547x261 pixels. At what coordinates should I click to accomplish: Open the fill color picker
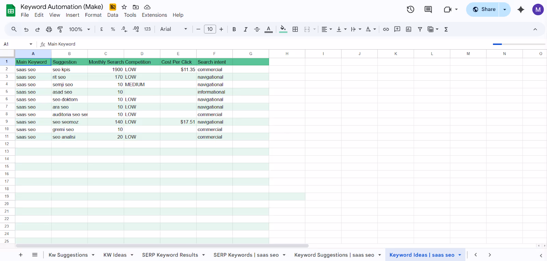tap(283, 29)
